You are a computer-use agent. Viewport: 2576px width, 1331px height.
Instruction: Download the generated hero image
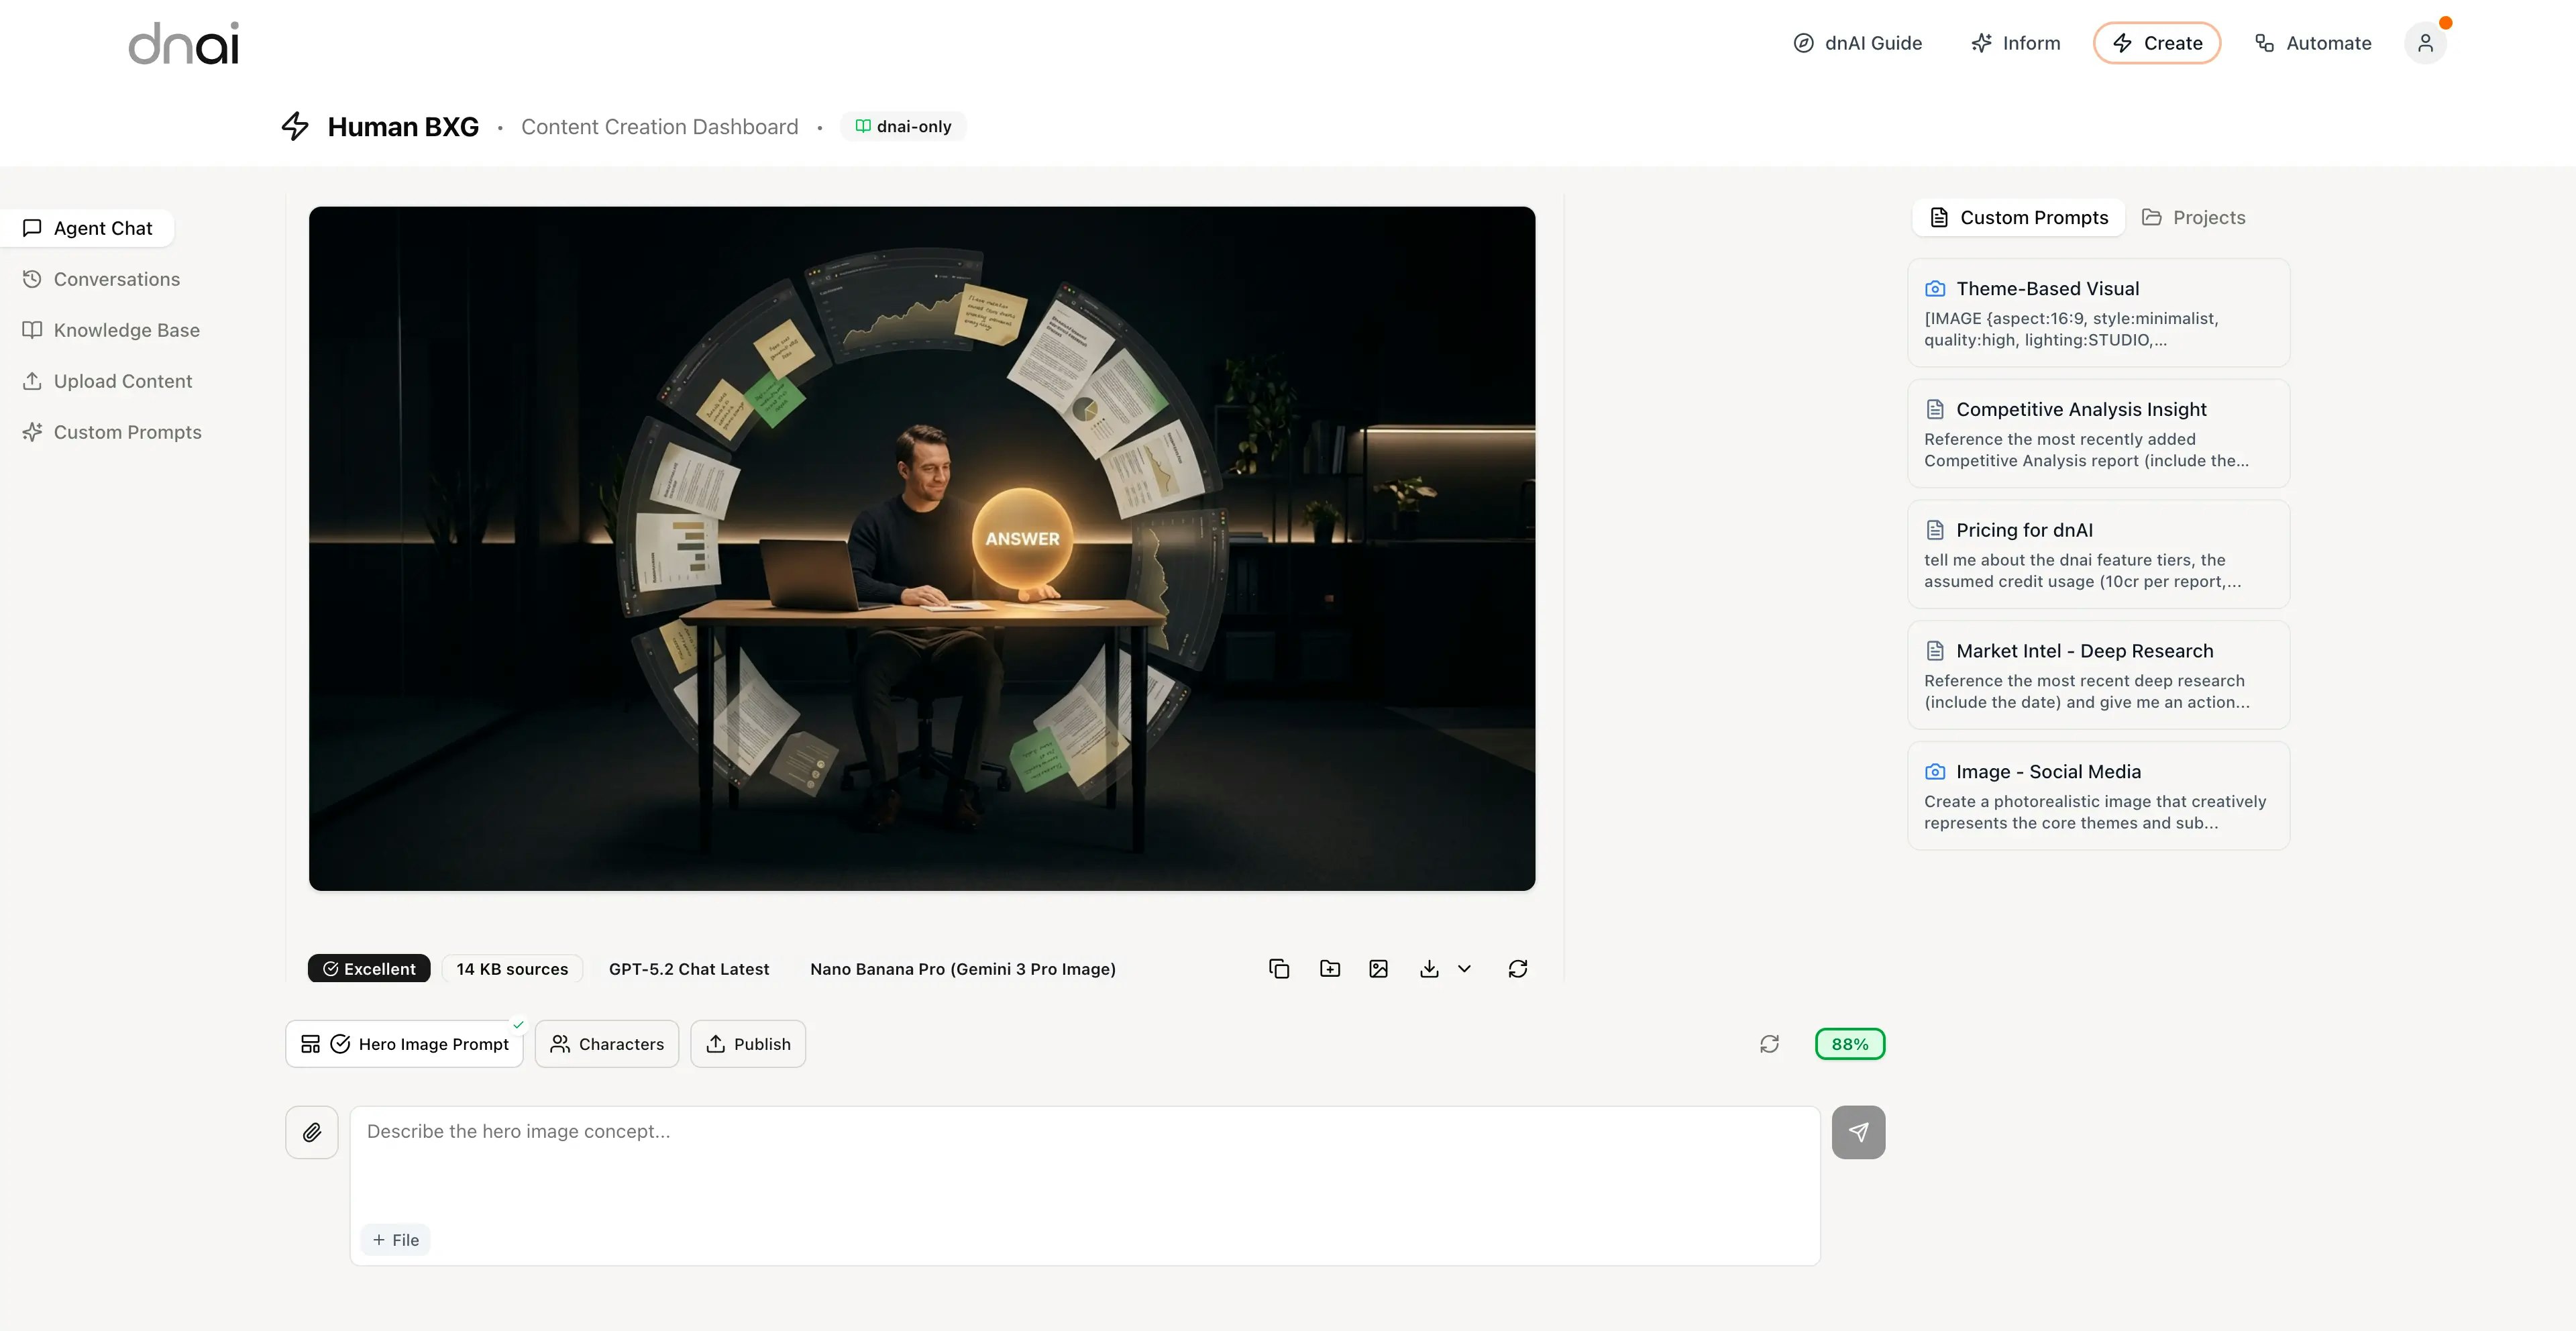1429,968
